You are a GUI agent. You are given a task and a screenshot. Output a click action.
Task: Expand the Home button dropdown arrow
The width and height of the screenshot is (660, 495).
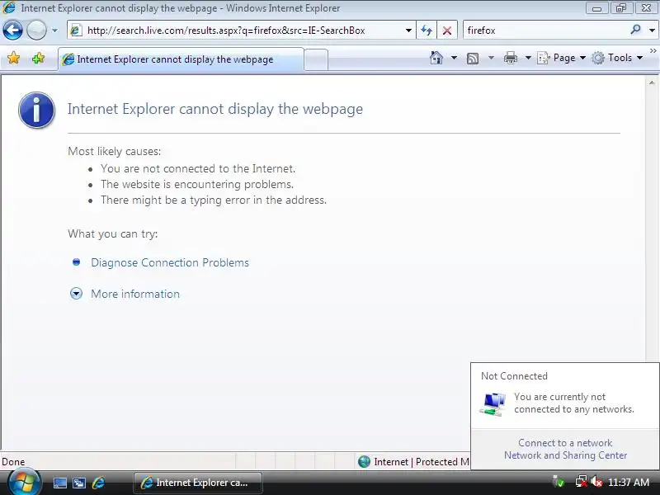coord(455,58)
